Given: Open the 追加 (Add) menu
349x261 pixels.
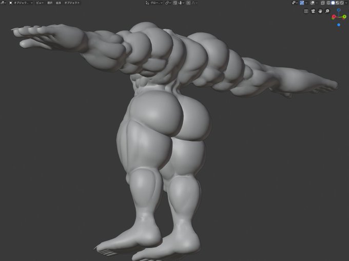Looking at the screenshot, I should tap(59, 3).
